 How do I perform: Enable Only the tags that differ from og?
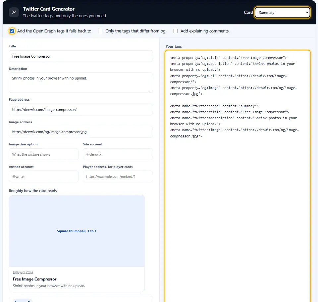(100, 31)
